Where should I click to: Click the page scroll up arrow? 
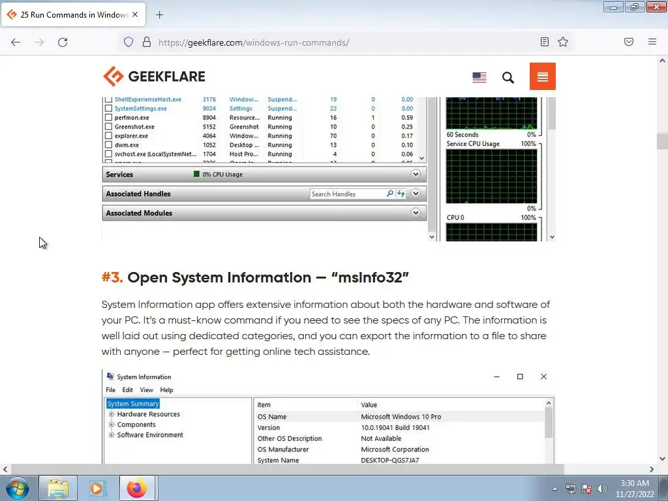pyautogui.click(x=663, y=61)
